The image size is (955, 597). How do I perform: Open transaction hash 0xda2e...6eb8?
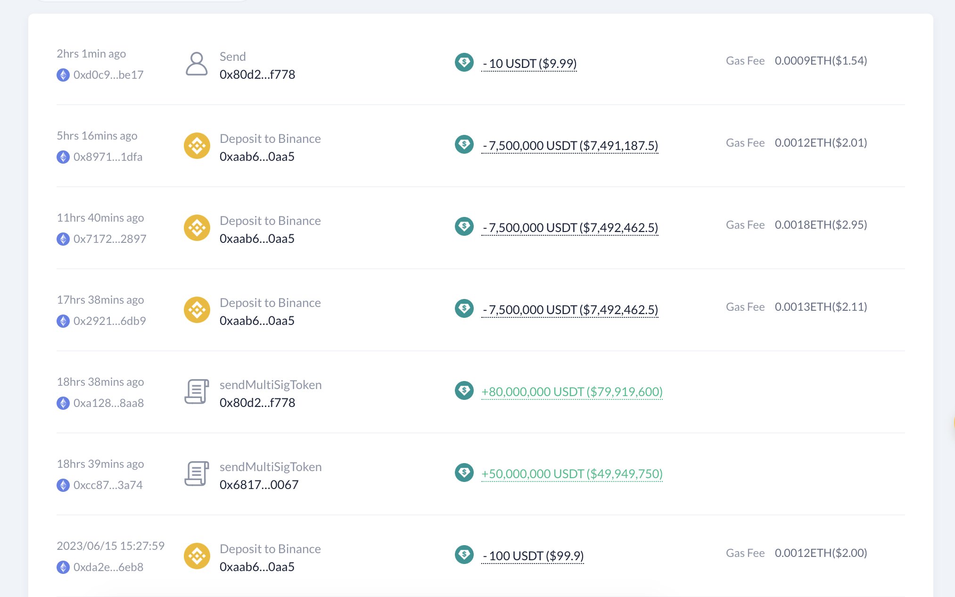point(108,567)
